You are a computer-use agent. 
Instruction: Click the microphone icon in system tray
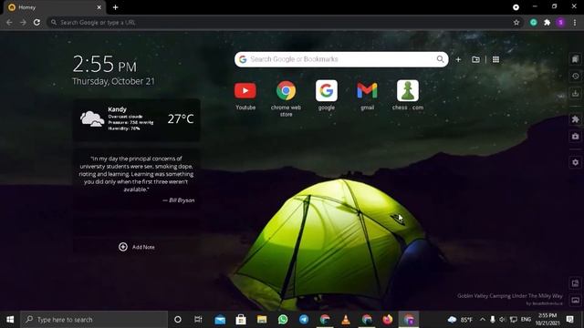(x=493, y=320)
